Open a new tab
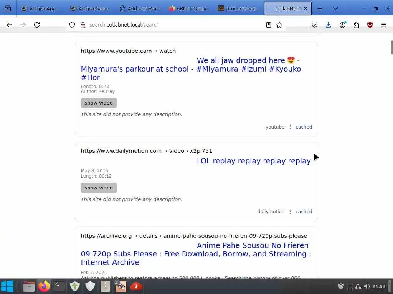Viewport: 393px width, 294px height. tap(320, 8)
